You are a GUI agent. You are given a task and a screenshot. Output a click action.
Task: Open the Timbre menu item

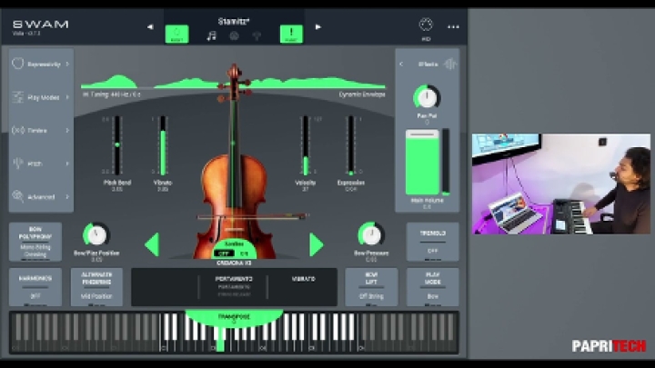point(41,131)
